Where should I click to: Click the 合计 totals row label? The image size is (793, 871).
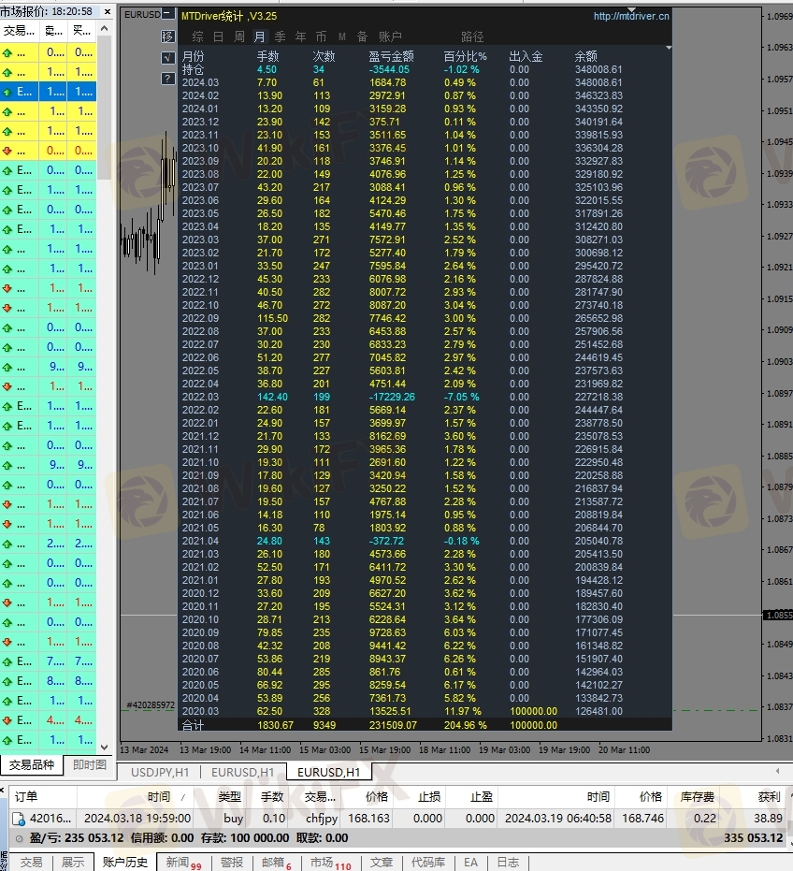[194, 725]
